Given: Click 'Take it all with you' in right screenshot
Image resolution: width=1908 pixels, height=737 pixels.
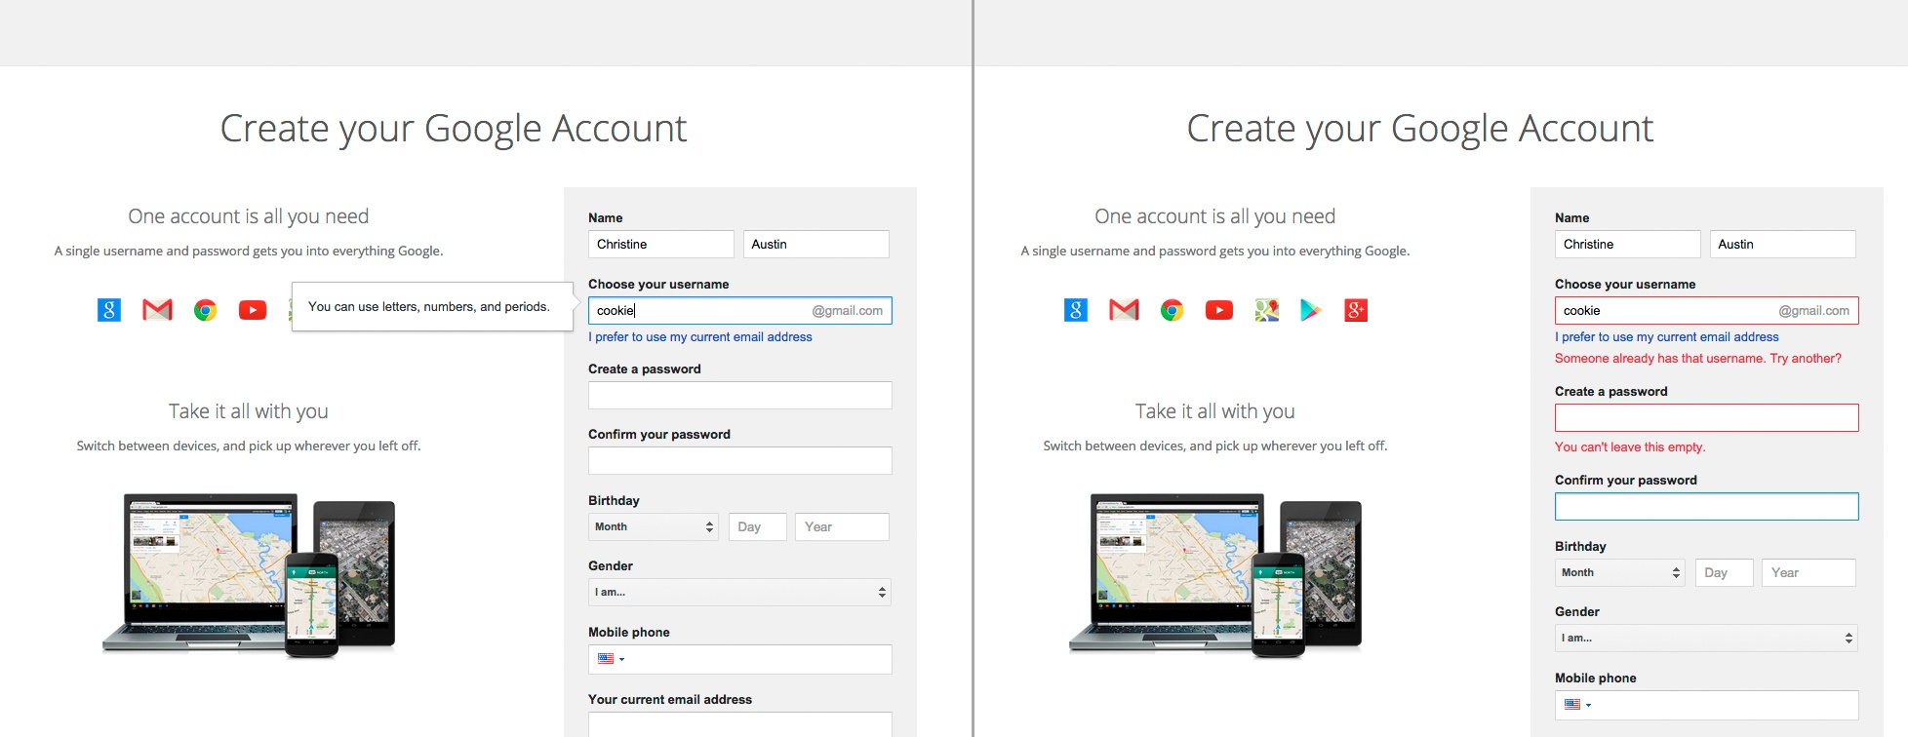Looking at the screenshot, I should pos(1215,411).
